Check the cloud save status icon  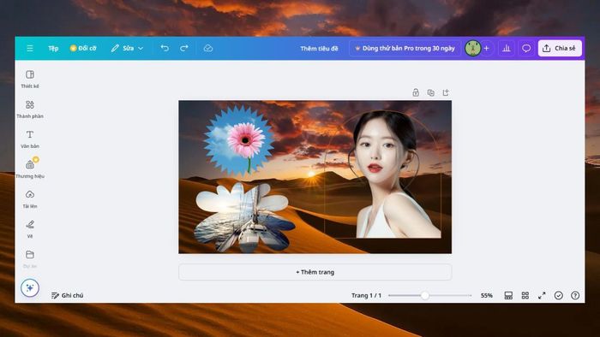tap(208, 48)
